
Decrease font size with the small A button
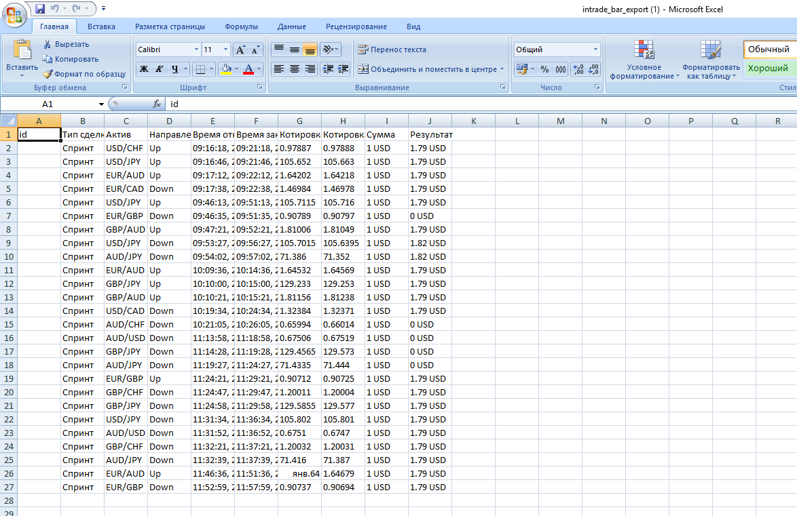click(x=255, y=49)
